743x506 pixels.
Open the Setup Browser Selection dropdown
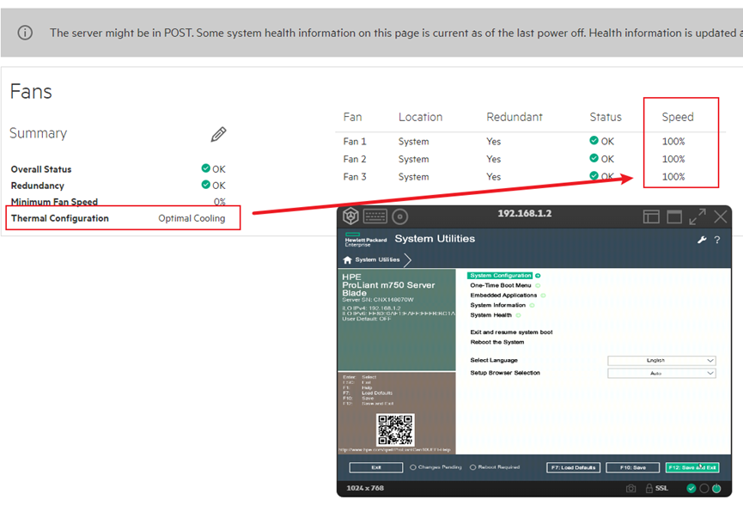coord(661,374)
